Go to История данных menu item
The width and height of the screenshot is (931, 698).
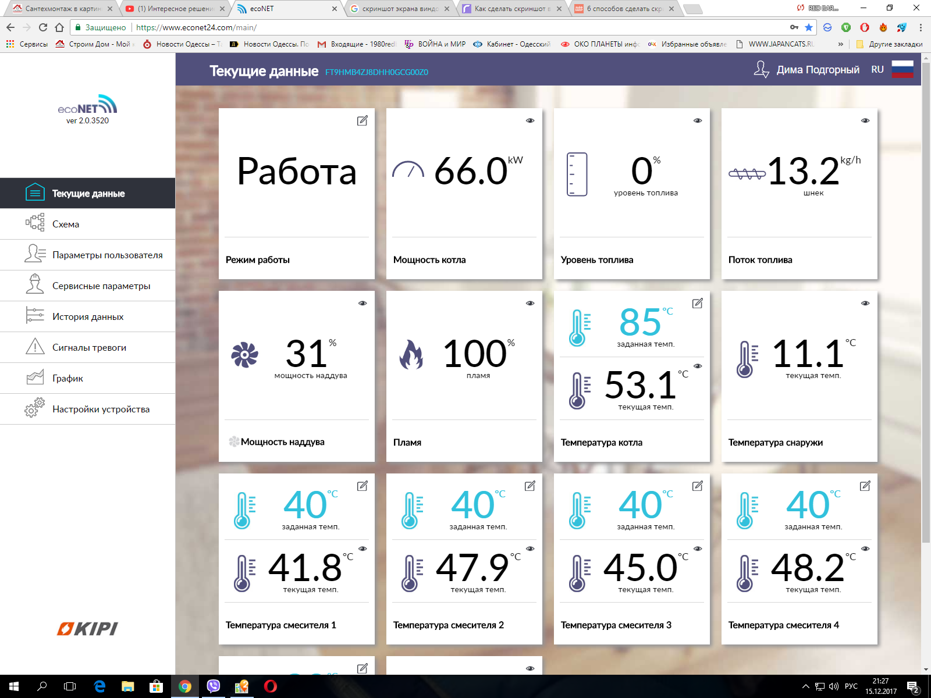[x=88, y=316]
